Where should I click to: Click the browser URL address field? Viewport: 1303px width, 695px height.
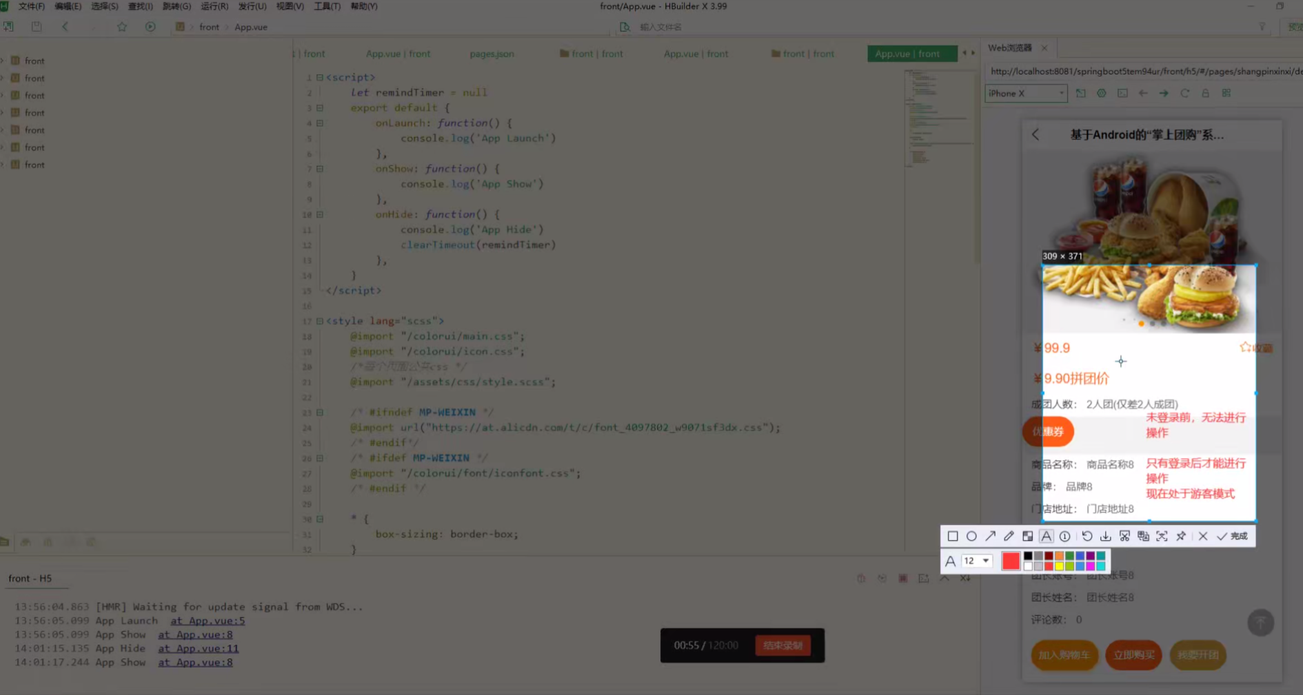click(x=1144, y=71)
